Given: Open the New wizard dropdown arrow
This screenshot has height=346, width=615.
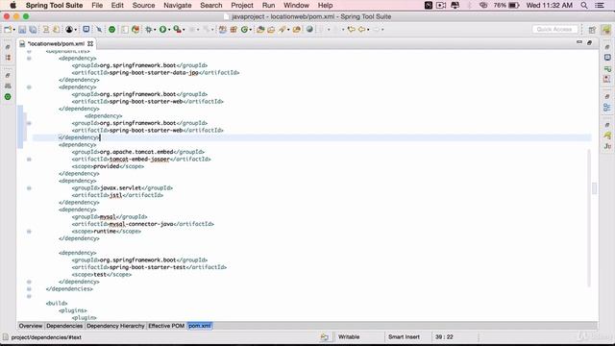Looking at the screenshot, I should (x=13, y=30).
